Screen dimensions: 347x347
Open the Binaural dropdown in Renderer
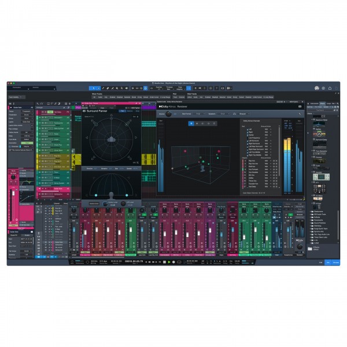pyautogui.click(x=243, y=114)
